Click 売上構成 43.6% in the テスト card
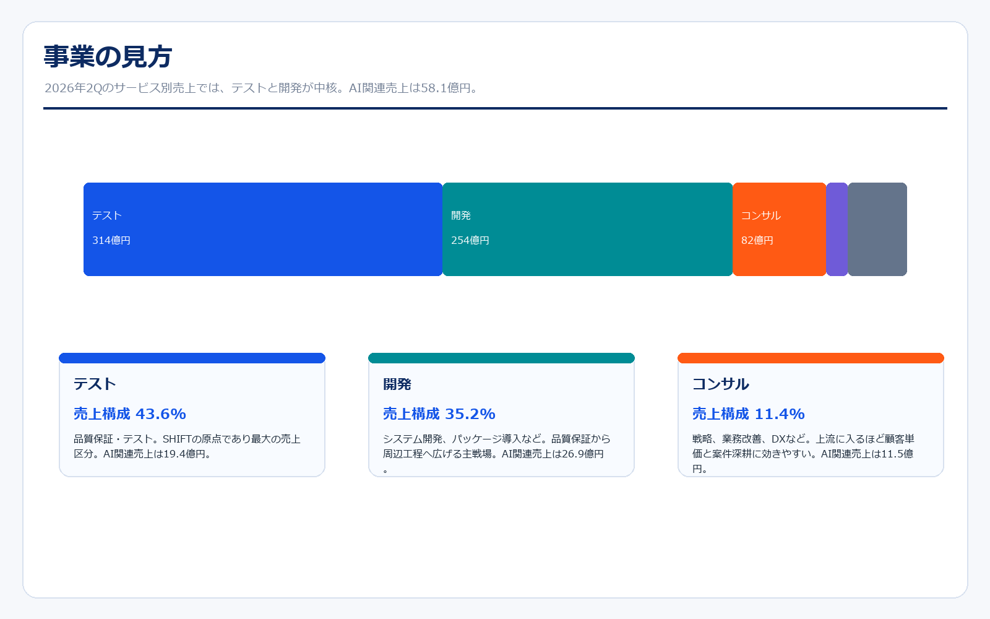Screen dimensions: 990x619 point(130,413)
